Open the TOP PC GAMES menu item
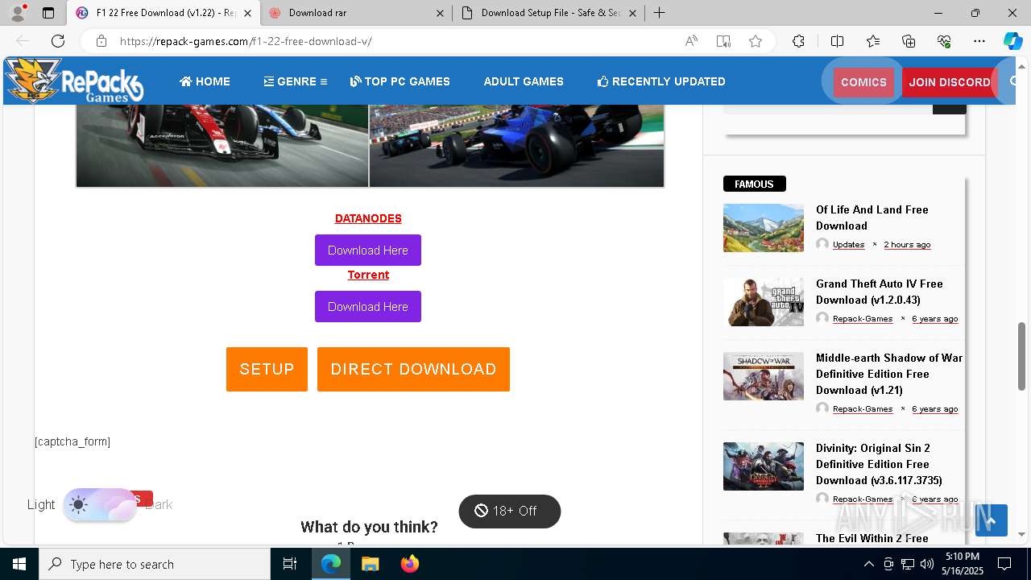 click(x=400, y=81)
